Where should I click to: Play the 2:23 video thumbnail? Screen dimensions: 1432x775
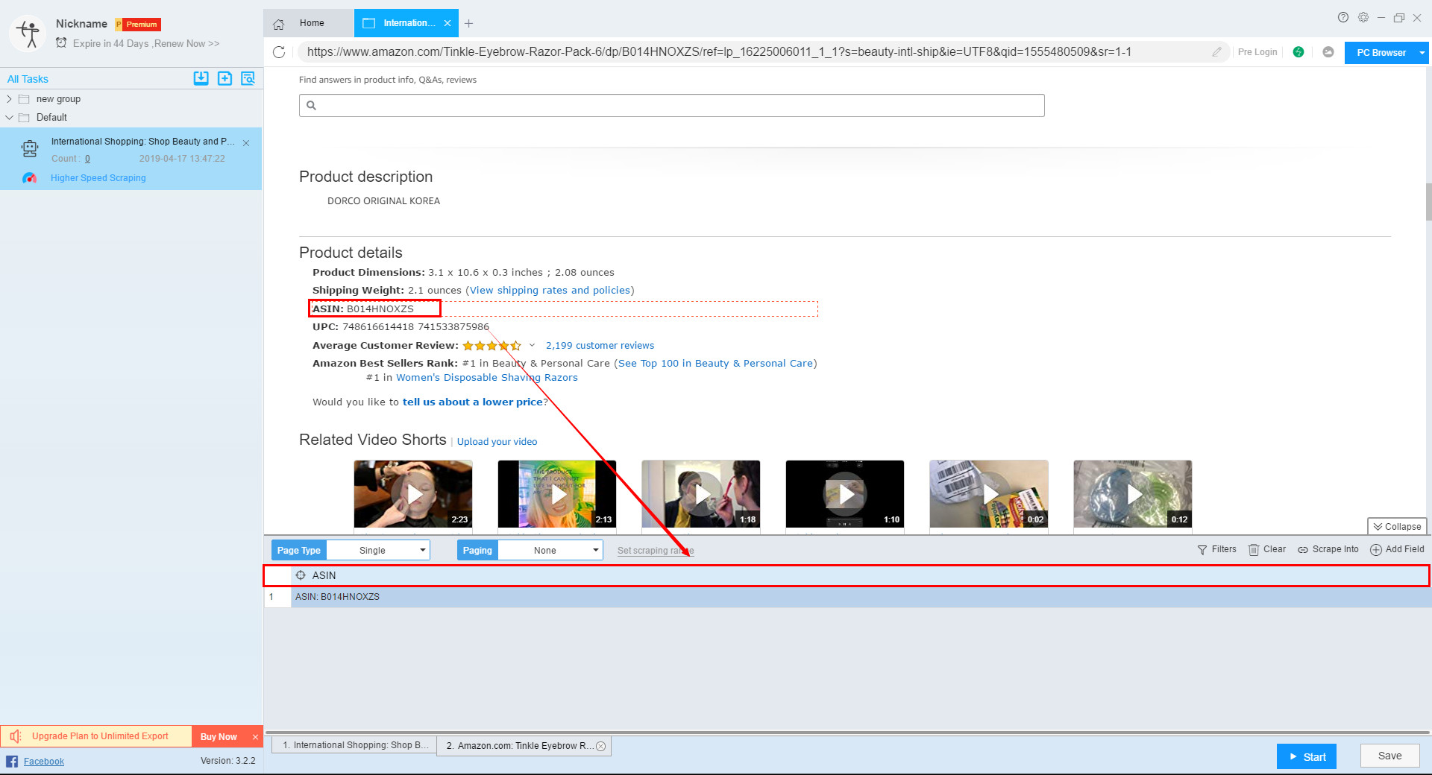412,493
